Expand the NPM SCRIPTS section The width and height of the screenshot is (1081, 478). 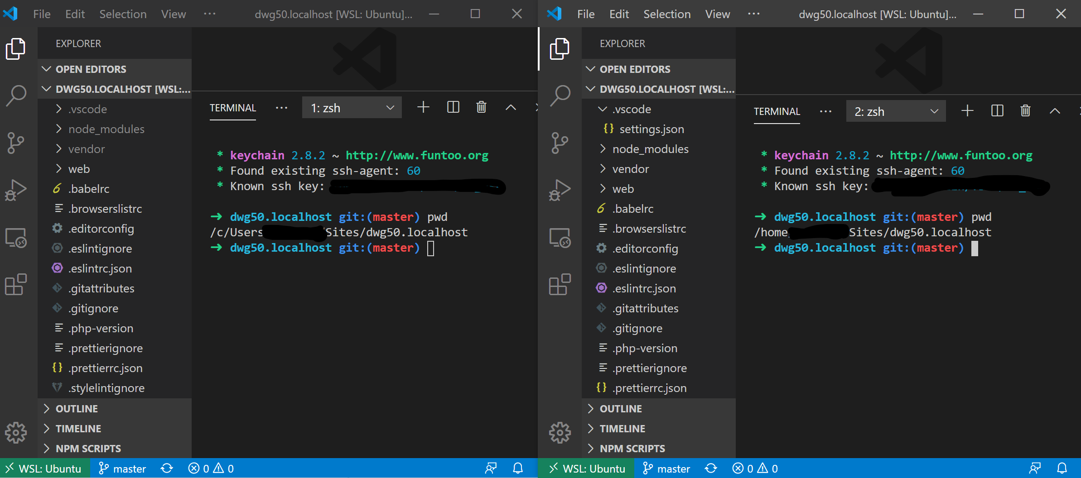[88, 448]
